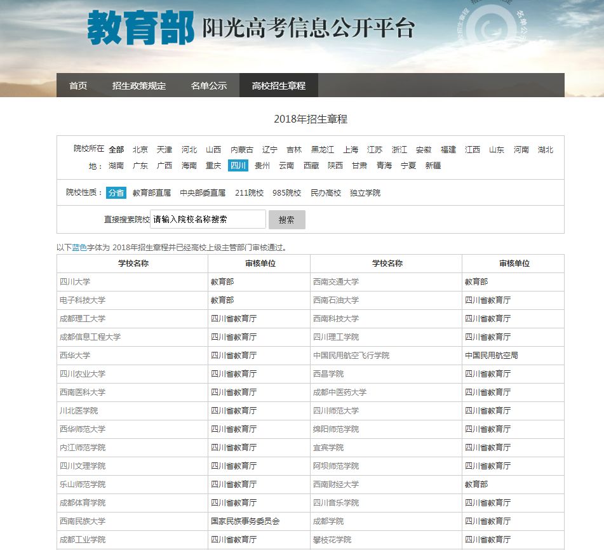604x550 pixels.
Task: Filter schools by 河南
Action: point(521,149)
